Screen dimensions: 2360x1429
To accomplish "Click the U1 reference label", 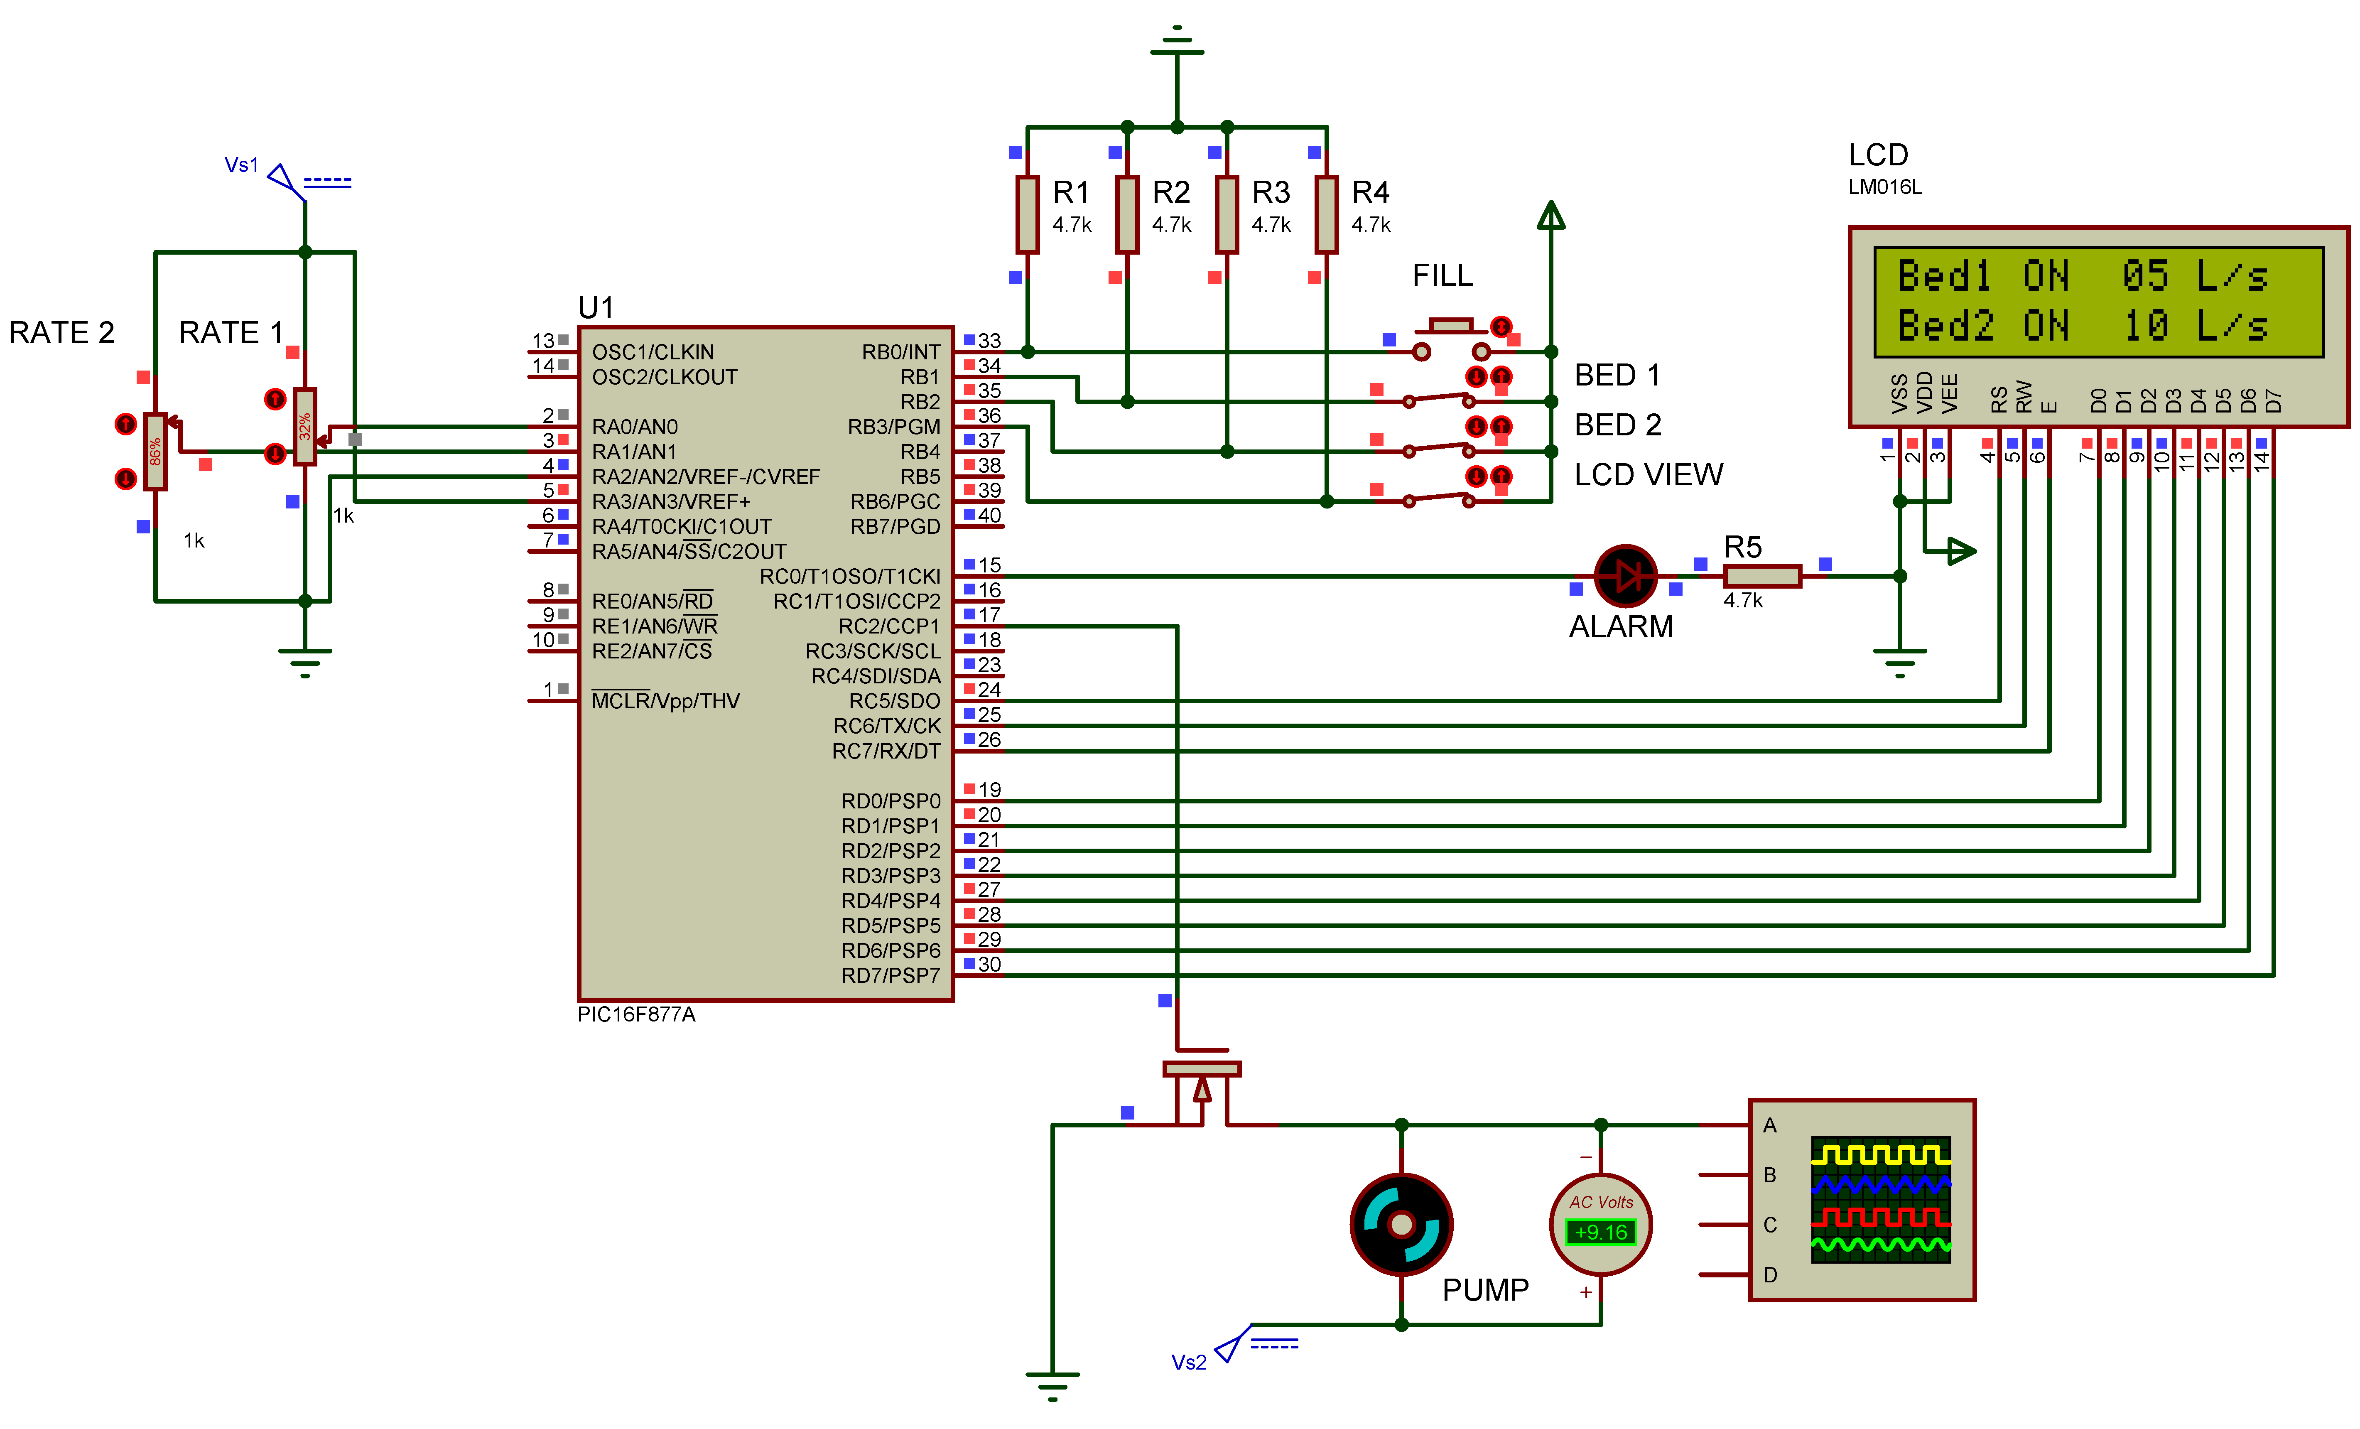I will pos(596,307).
